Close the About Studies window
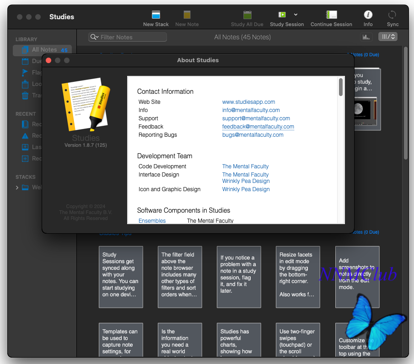Image resolution: width=414 pixels, height=364 pixels. tap(48, 60)
